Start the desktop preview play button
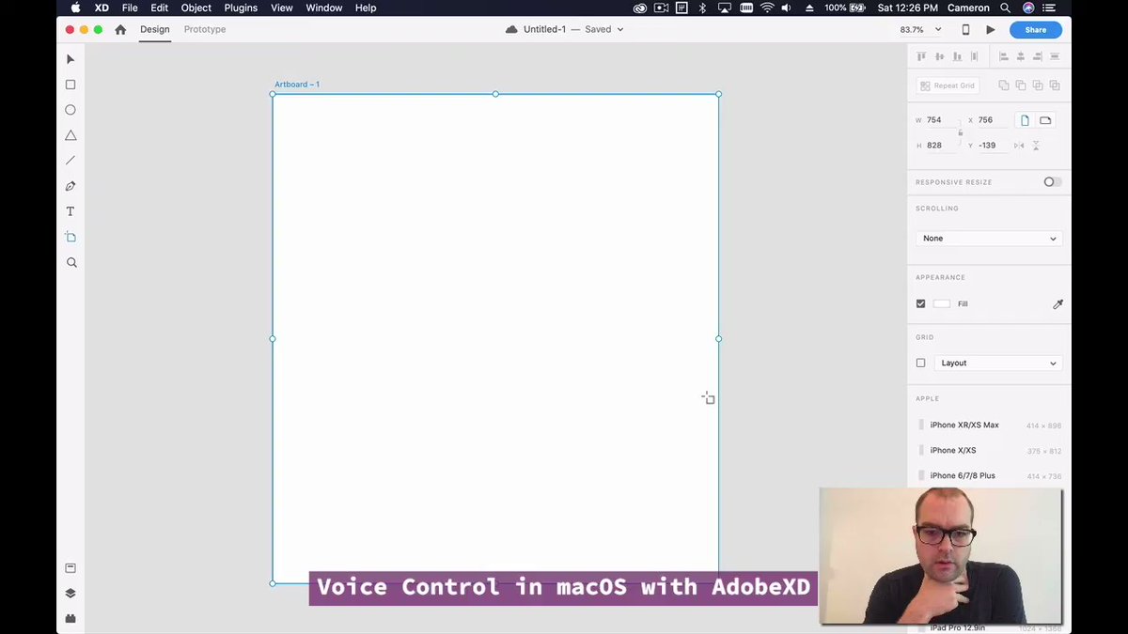 [991, 29]
